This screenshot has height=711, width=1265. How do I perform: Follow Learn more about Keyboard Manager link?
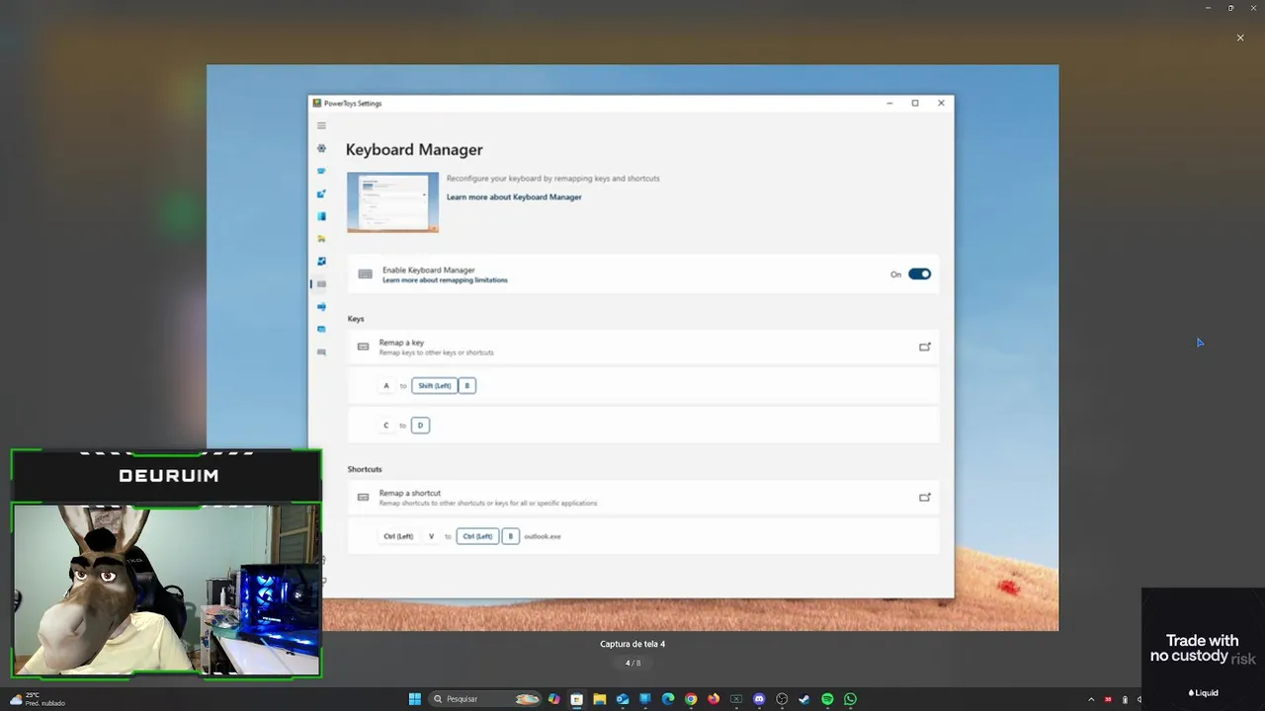(x=514, y=197)
